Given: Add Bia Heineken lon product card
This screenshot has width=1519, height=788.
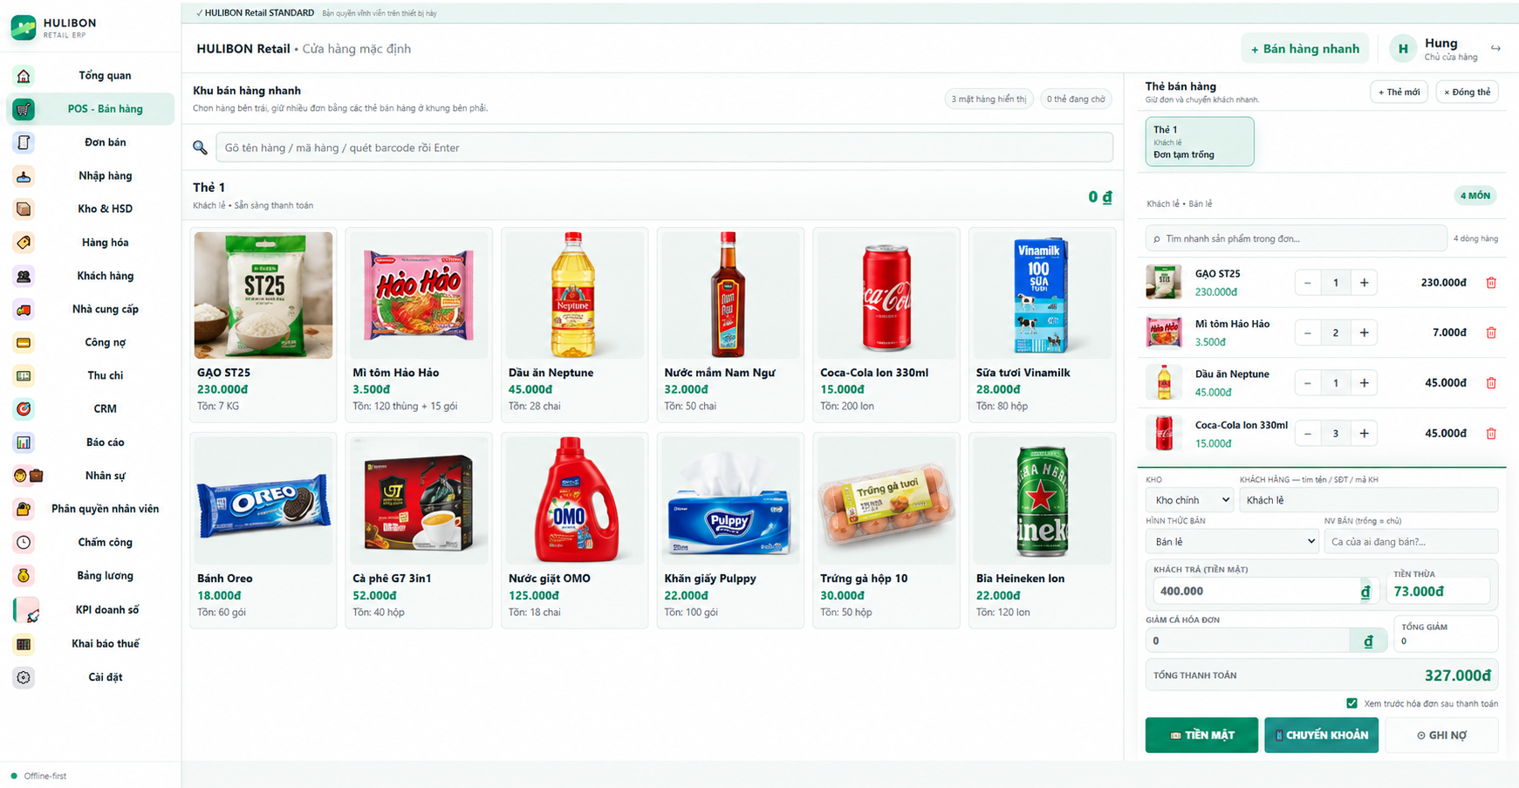Looking at the screenshot, I should coord(1042,531).
